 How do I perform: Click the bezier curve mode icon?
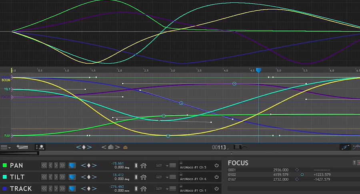click(345, 147)
